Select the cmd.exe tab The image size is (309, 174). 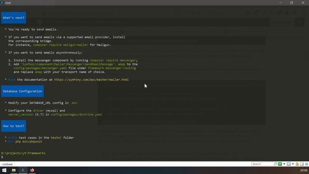(x=8, y=164)
